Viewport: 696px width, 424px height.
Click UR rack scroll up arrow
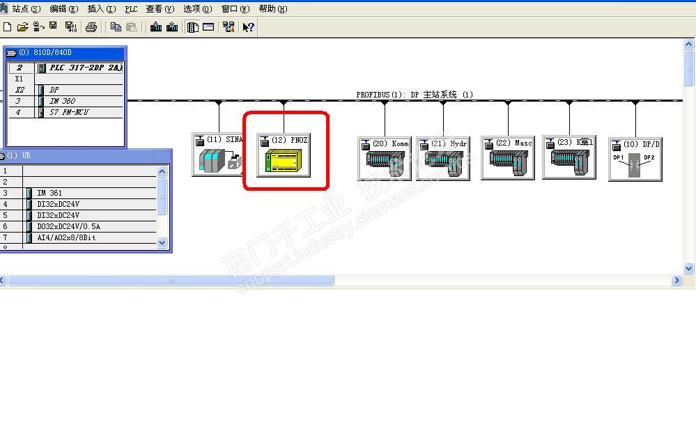[x=162, y=171]
